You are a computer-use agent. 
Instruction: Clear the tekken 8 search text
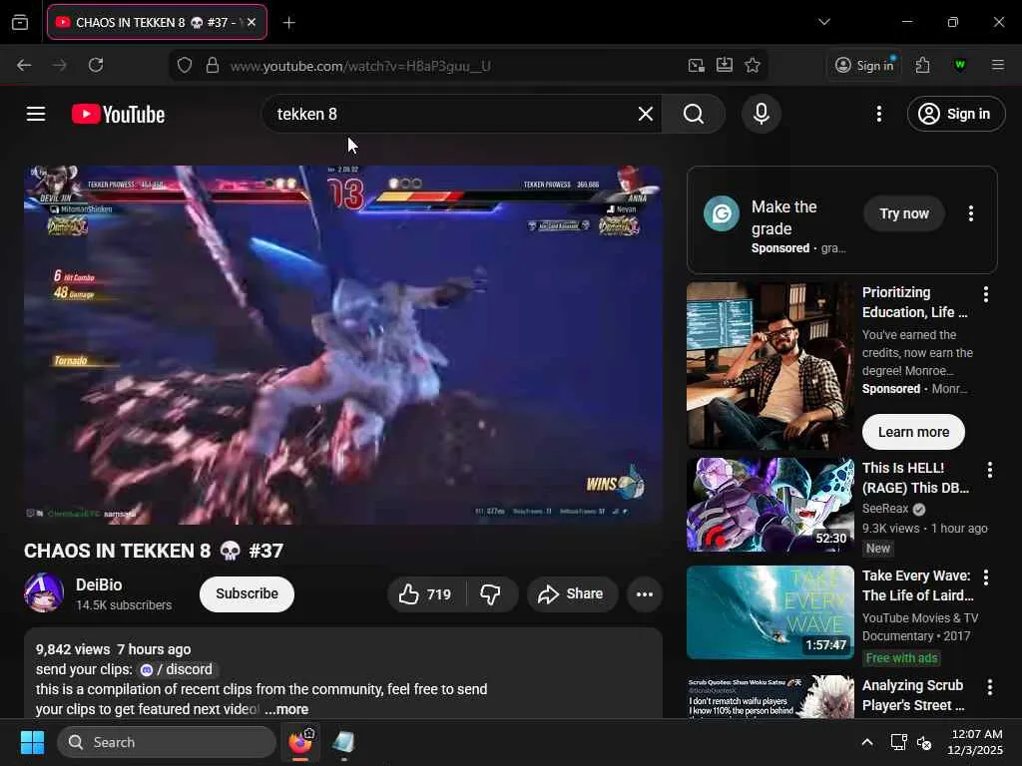[x=646, y=114]
